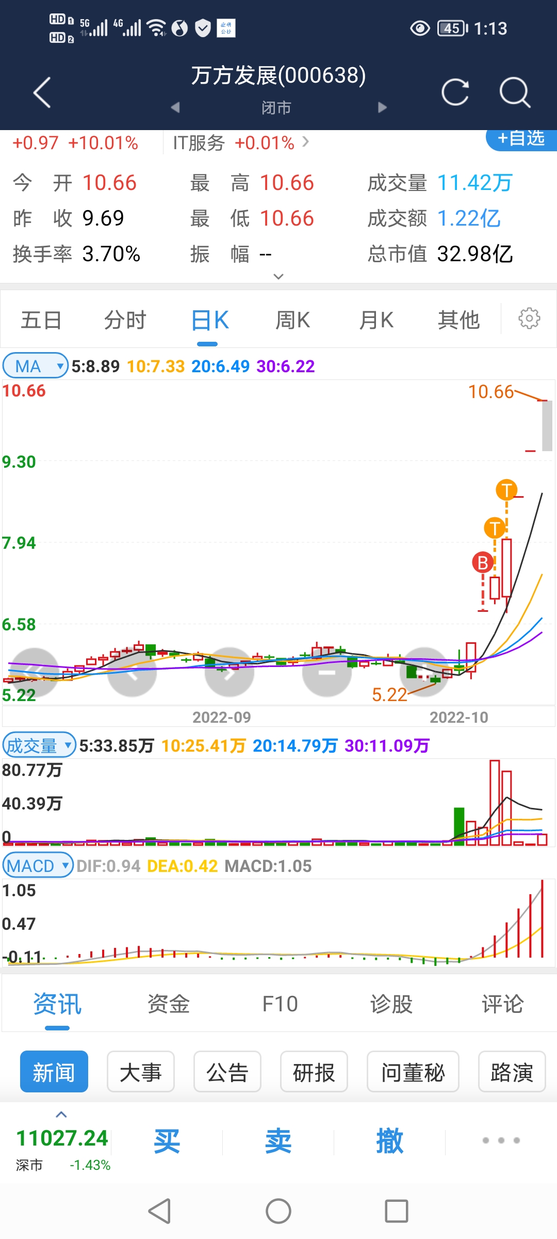
Task: Switch to the 周K chart tab
Action: pyautogui.click(x=292, y=320)
